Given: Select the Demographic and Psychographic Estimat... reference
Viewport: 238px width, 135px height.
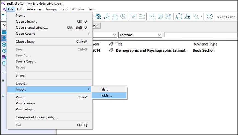Looking at the screenshot, I should [x=152, y=50].
